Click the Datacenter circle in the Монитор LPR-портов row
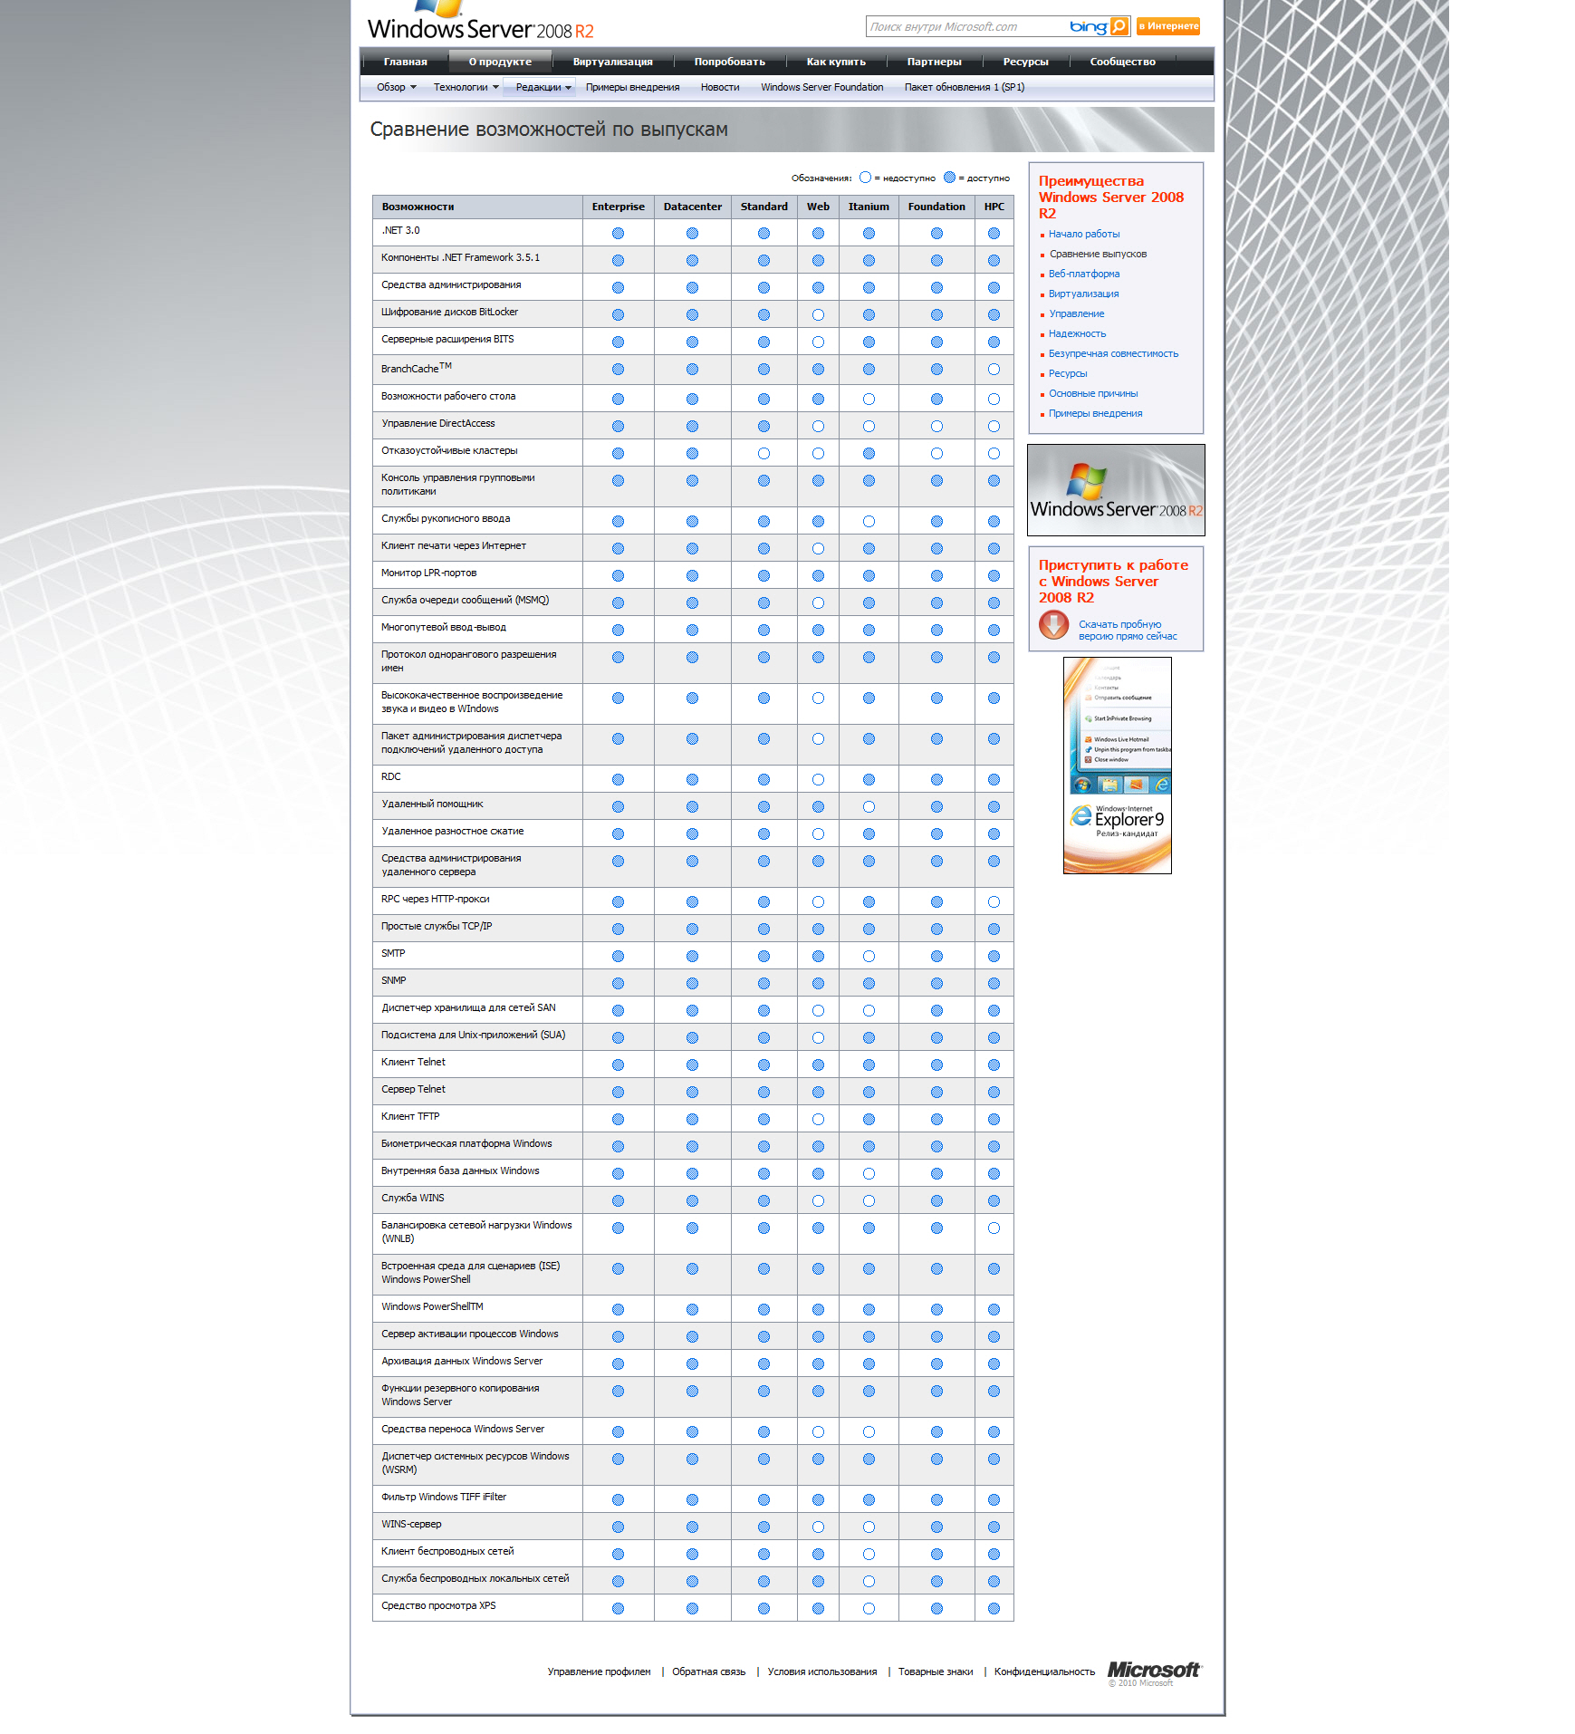 tap(692, 575)
